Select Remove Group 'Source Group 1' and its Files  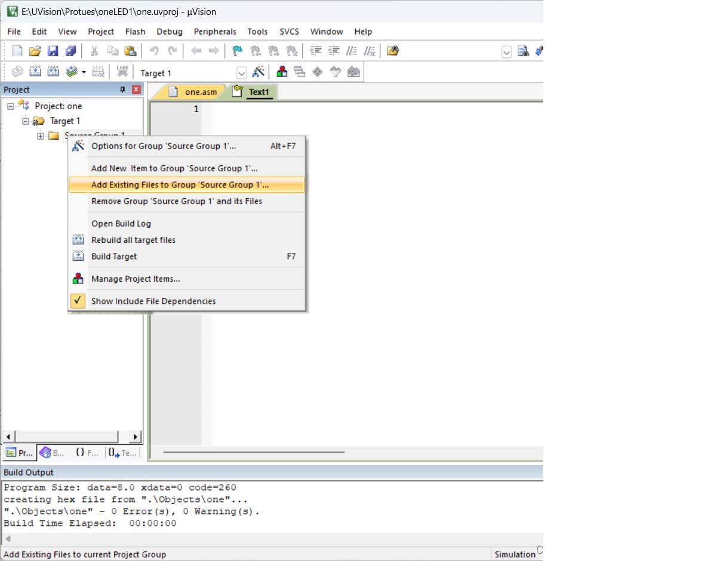[x=187, y=201]
